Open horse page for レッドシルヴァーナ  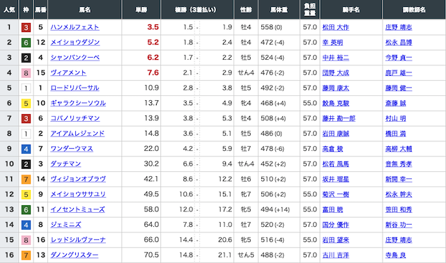78,240
